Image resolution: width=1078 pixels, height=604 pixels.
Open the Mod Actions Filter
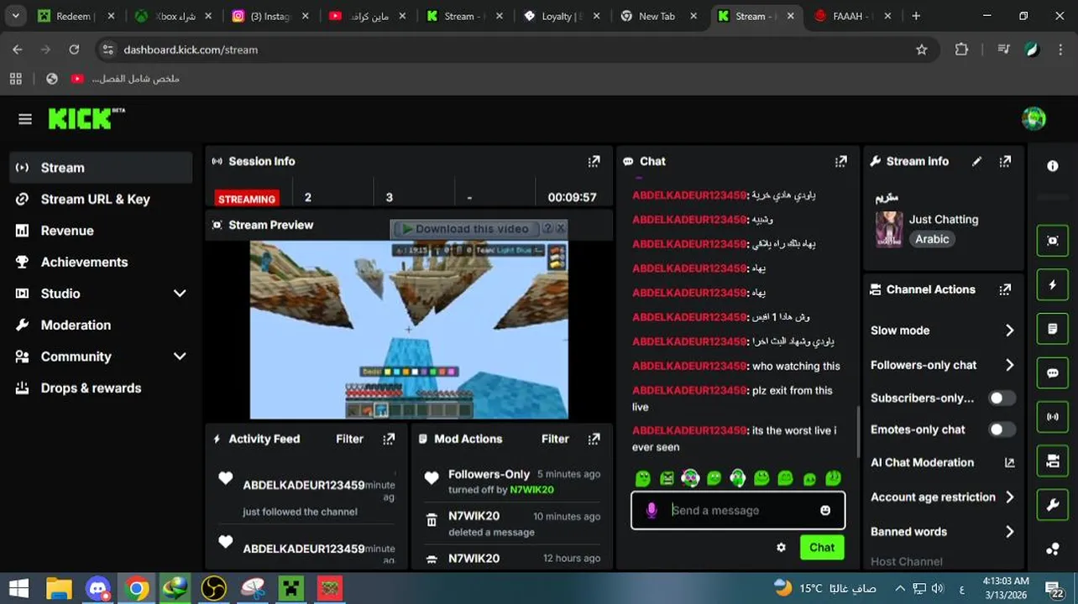pos(555,439)
